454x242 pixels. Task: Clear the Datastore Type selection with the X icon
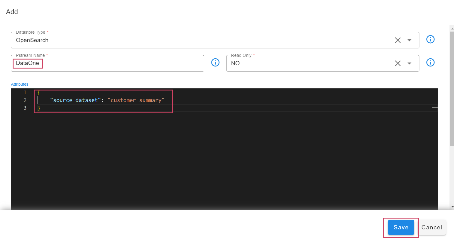coord(398,40)
